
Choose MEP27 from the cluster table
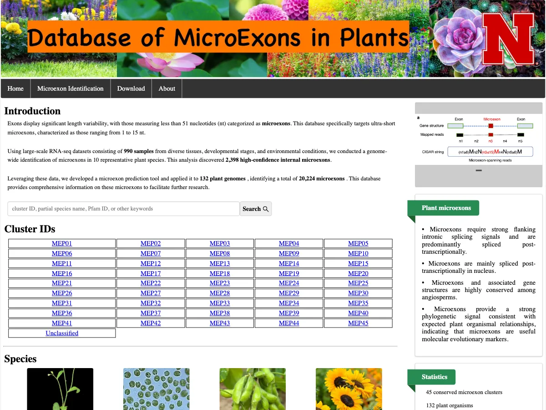click(x=151, y=293)
